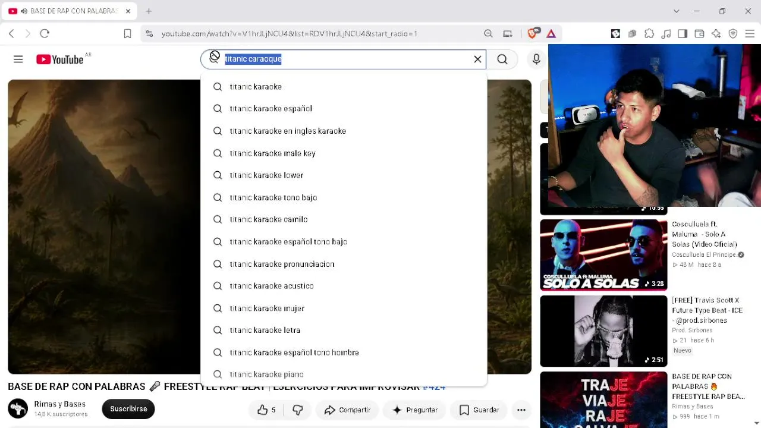Screen dimensions: 761x428
Task: Open Cosculluela El Principe channel link
Action: pyautogui.click(x=705, y=254)
